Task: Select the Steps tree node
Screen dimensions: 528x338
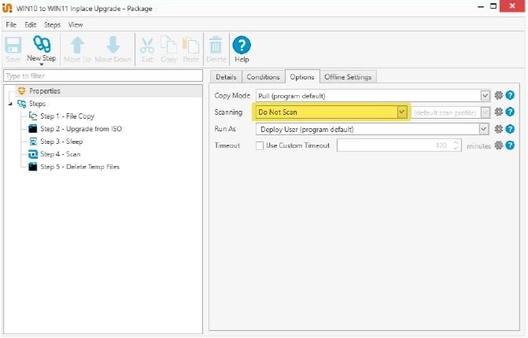Action: click(37, 104)
